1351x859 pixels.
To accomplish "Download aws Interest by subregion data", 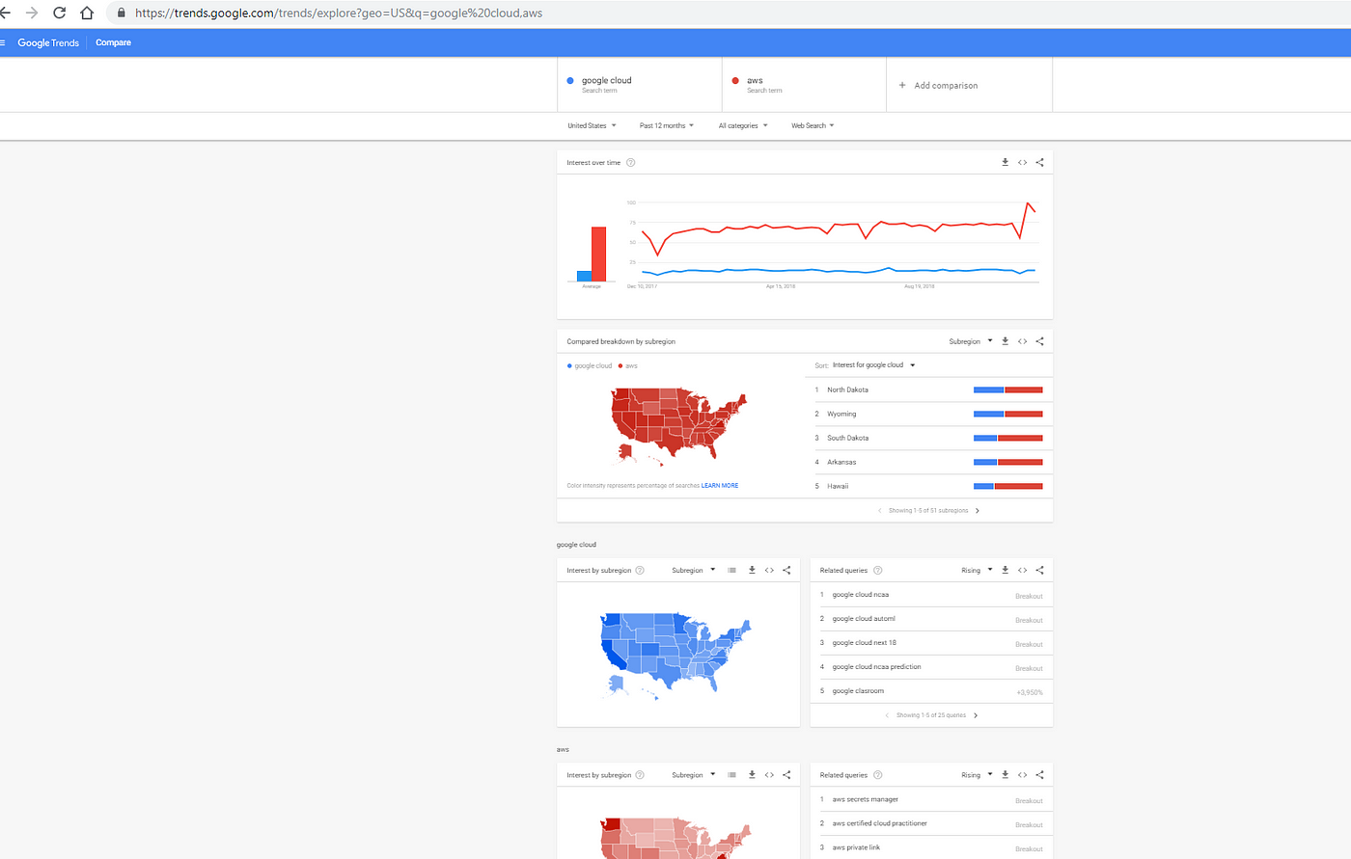I will [752, 774].
